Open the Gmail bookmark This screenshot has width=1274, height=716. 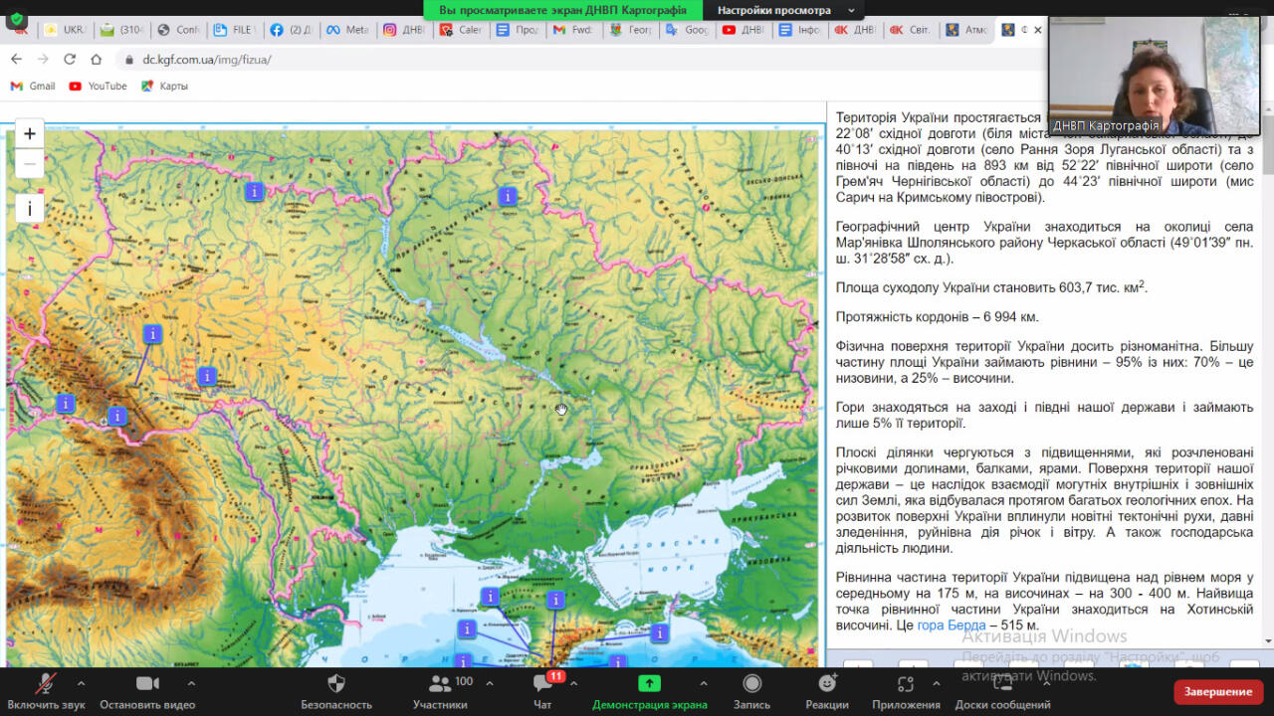33,87
